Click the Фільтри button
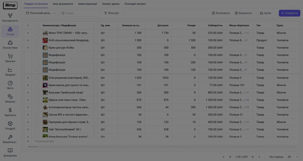This screenshot has width=303, height=161. click(x=111, y=13)
